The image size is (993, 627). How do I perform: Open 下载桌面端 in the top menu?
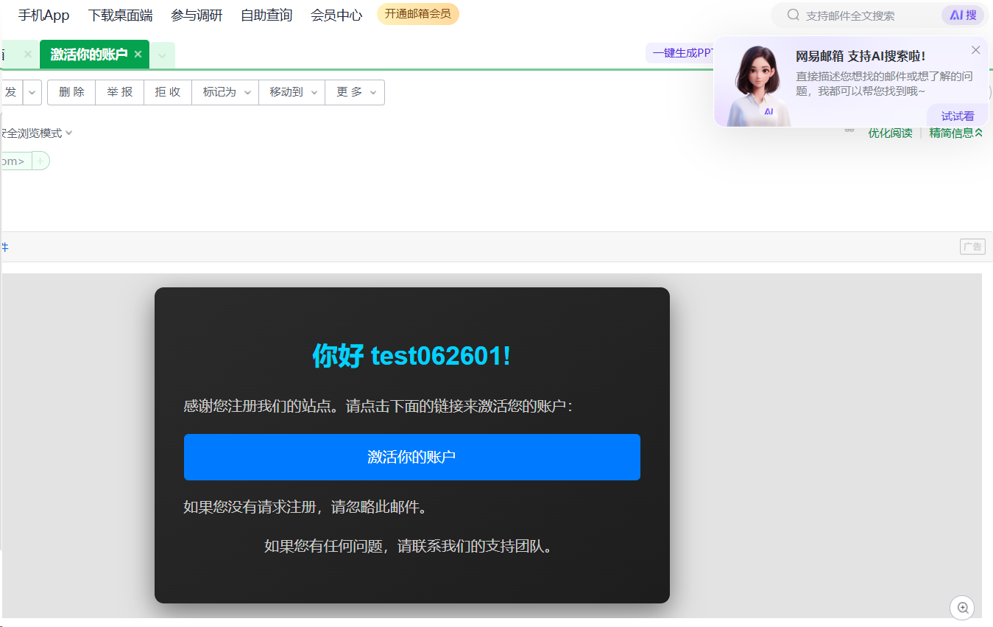coord(120,15)
